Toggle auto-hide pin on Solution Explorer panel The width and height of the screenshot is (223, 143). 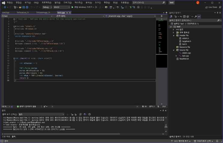(x=218, y=13)
